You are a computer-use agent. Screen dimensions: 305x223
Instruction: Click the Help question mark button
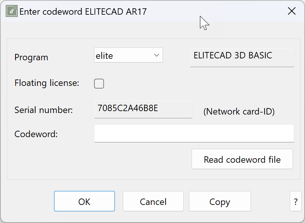(x=296, y=201)
